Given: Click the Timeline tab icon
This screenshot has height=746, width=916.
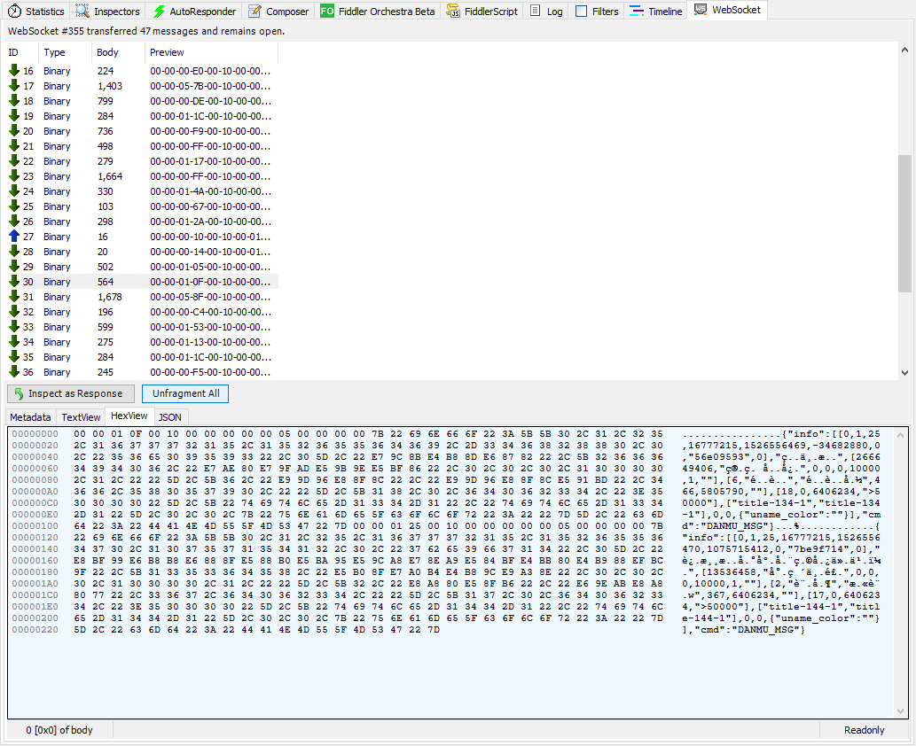Looking at the screenshot, I should [x=636, y=12].
